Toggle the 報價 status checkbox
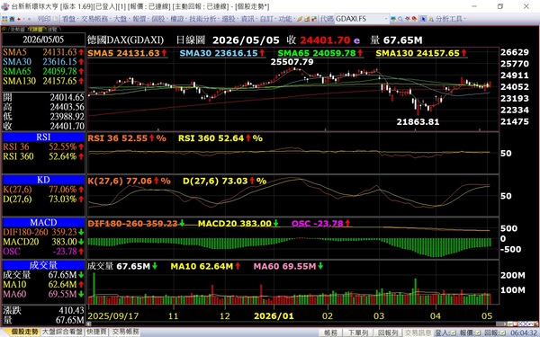The image size is (540, 337). [x=479, y=333]
